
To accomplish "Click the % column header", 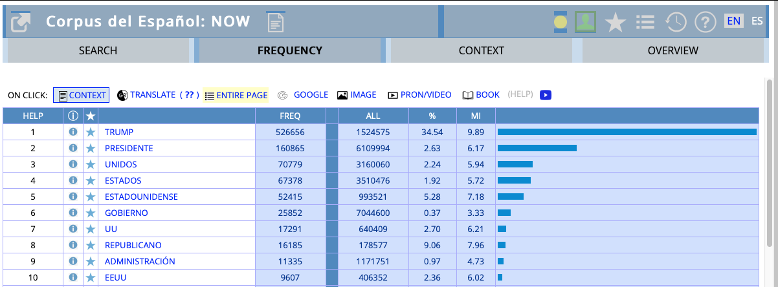I will [x=432, y=116].
